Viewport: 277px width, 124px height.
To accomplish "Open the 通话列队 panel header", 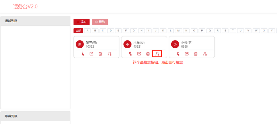I will coord(35,21).
